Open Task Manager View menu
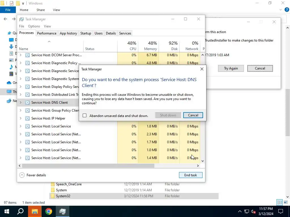 [47, 26]
